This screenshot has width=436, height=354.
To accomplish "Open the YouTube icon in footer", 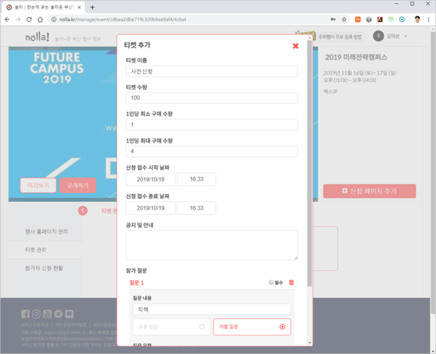I will (47, 314).
